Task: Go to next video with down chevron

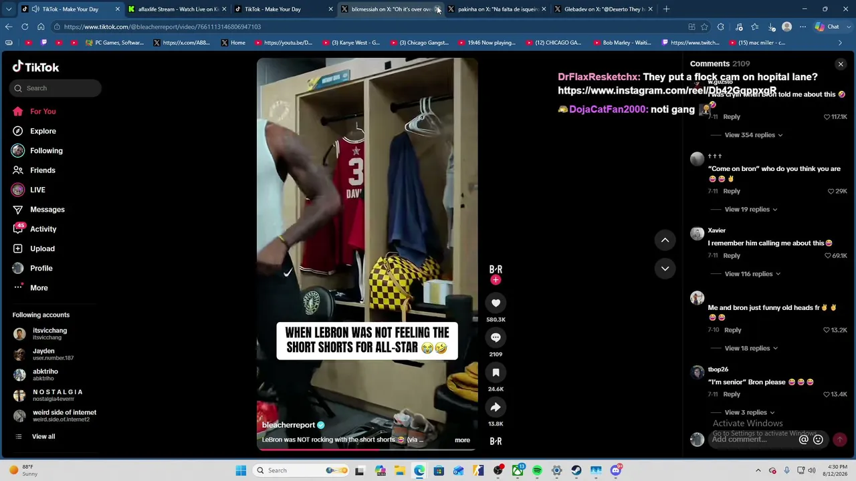Action: tap(665, 269)
